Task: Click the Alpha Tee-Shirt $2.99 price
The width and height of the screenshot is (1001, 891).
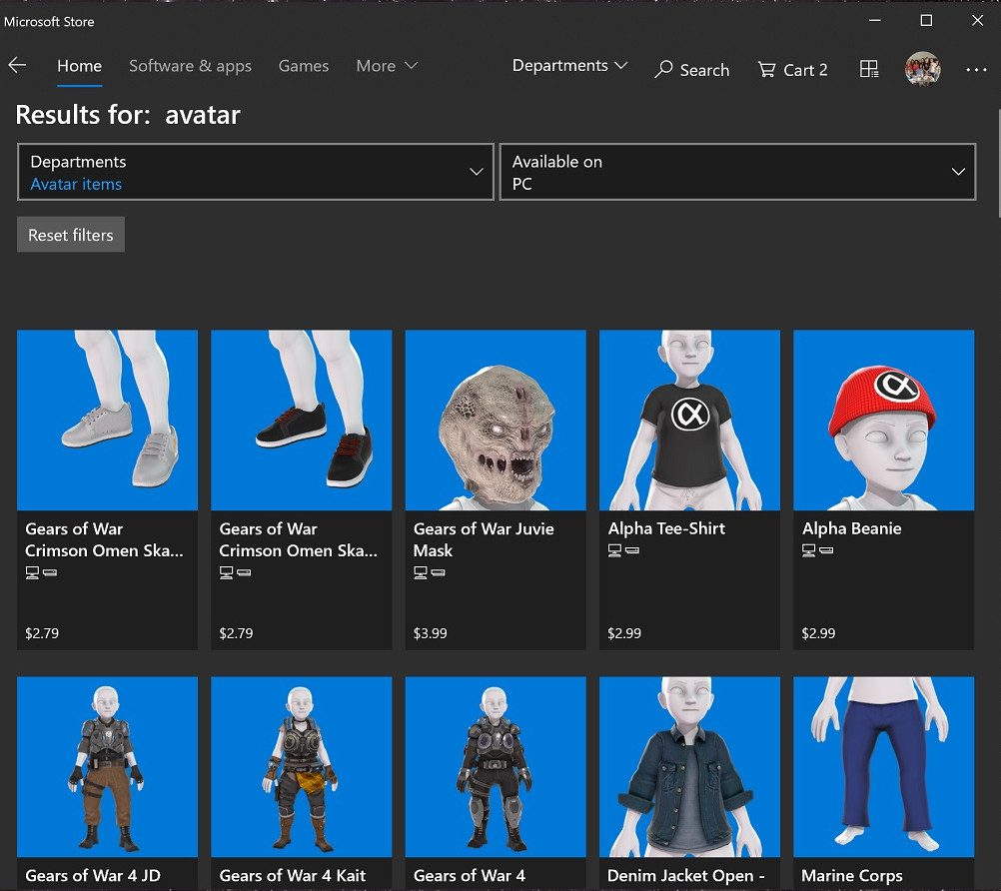Action: (x=623, y=633)
